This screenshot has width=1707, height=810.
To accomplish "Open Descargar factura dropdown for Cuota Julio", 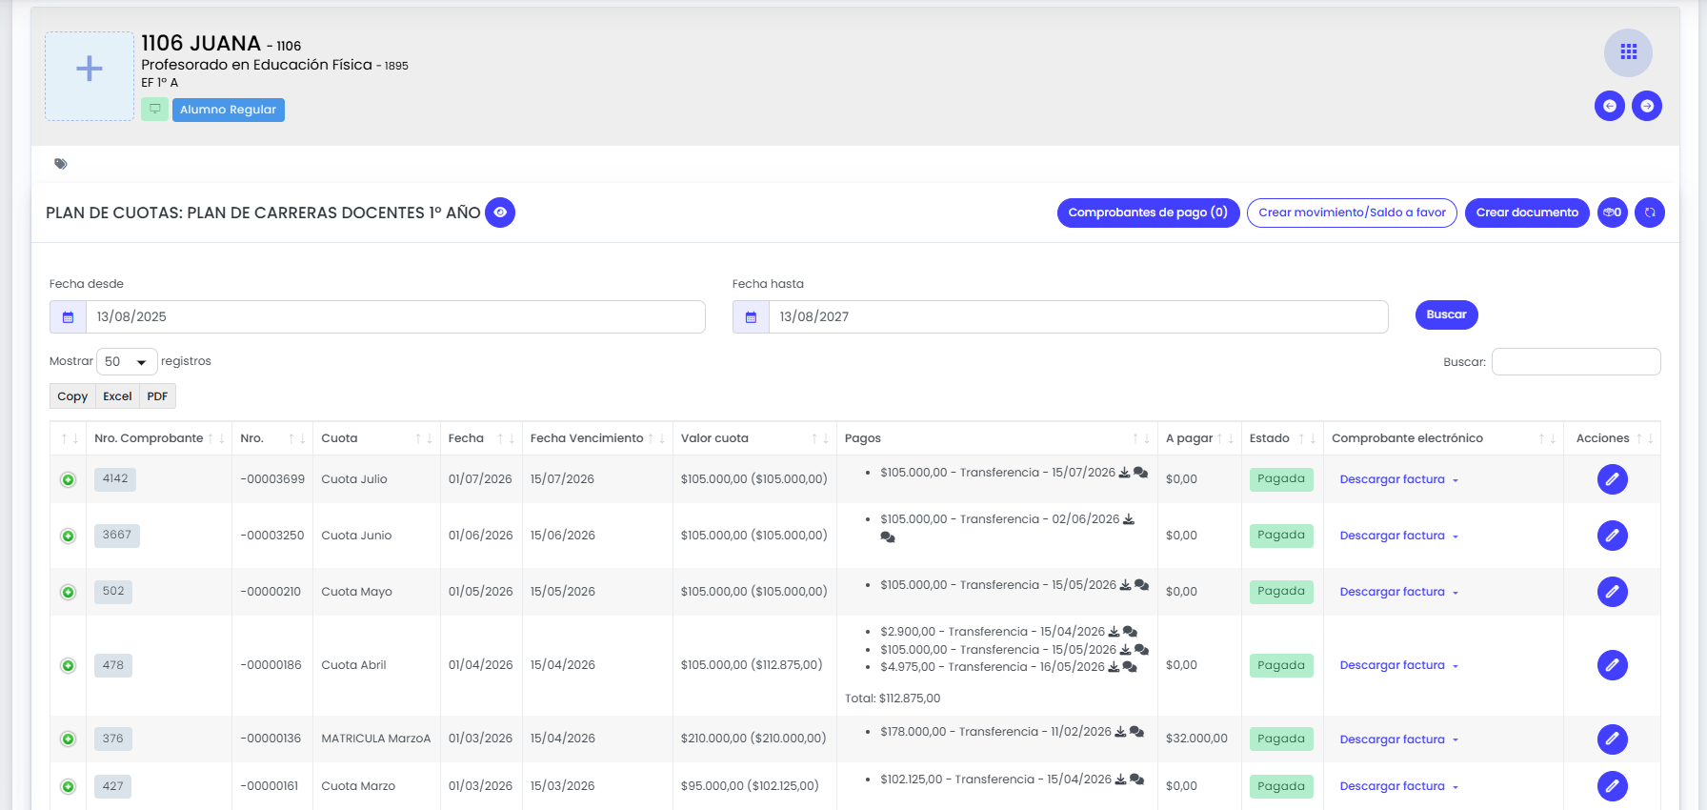I will (1398, 479).
